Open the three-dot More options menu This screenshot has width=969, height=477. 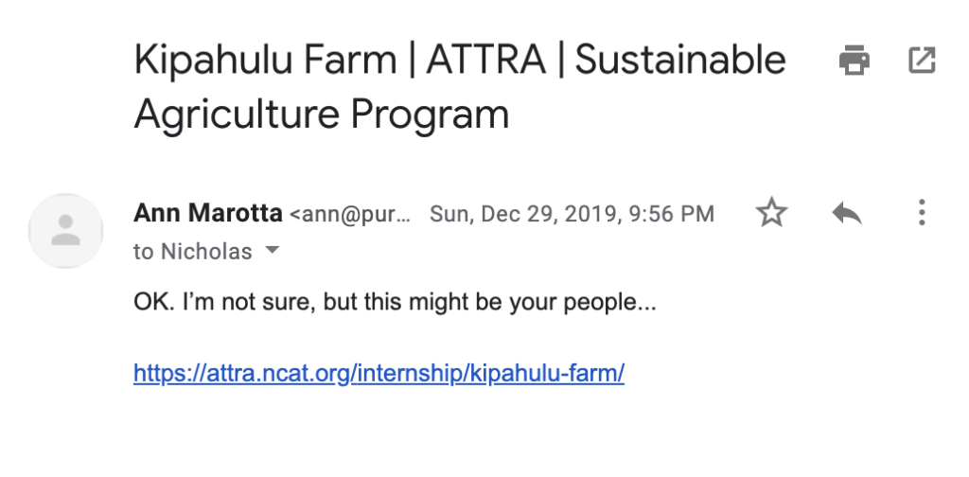922,213
